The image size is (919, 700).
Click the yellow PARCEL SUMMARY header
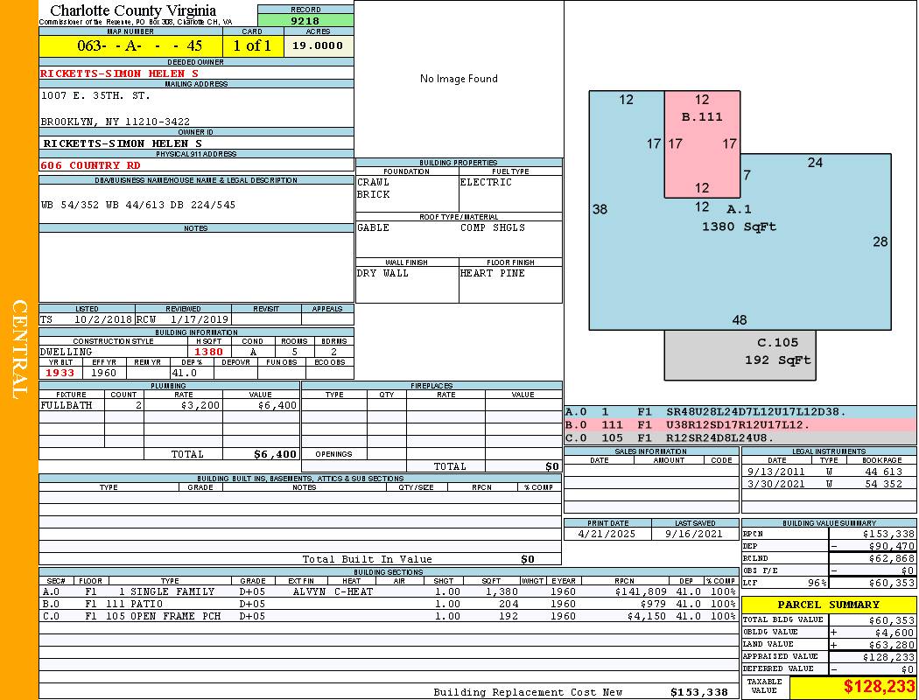click(x=828, y=605)
